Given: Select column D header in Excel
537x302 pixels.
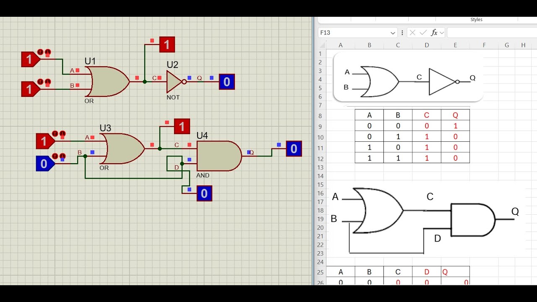Looking at the screenshot, I should [427, 45].
